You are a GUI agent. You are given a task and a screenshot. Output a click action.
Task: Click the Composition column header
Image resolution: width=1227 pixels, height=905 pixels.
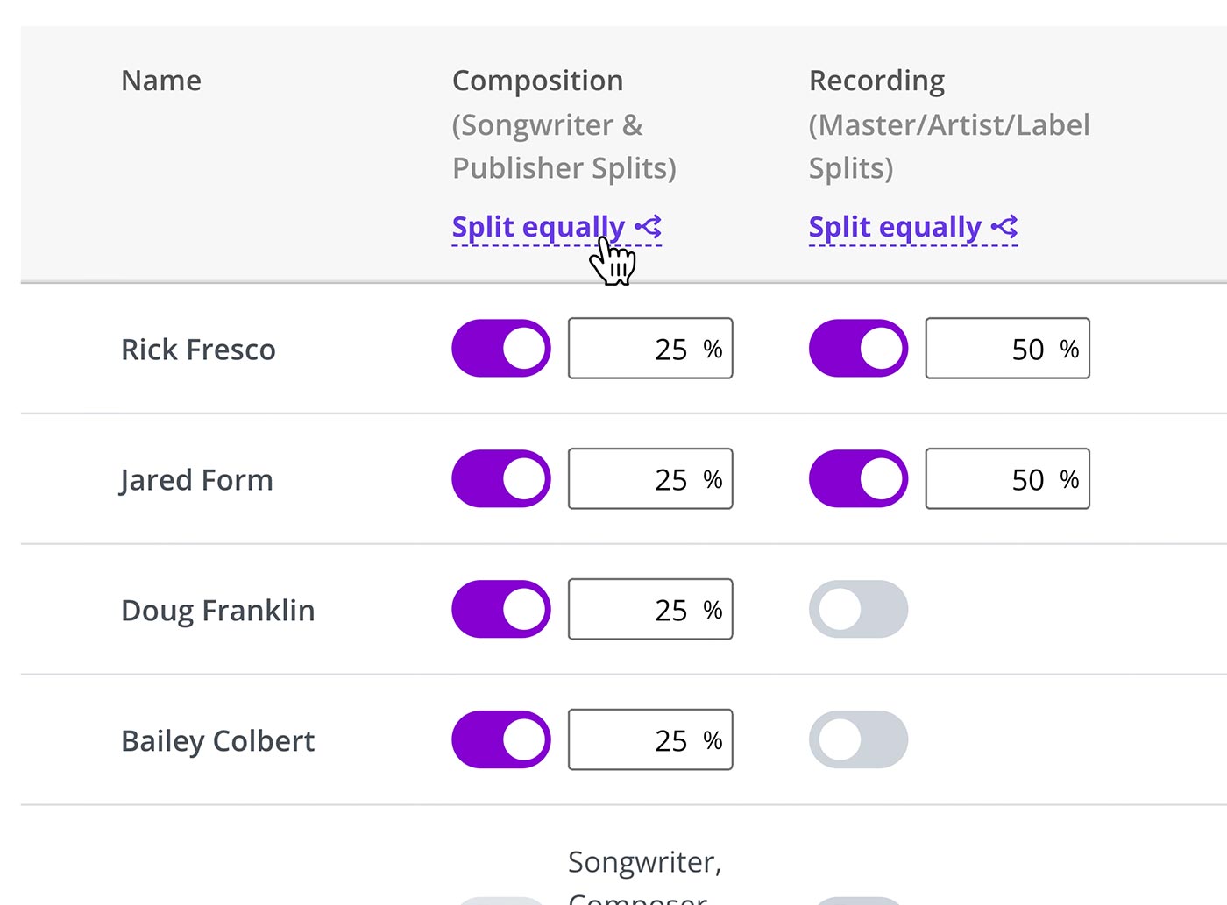pyautogui.click(x=537, y=81)
